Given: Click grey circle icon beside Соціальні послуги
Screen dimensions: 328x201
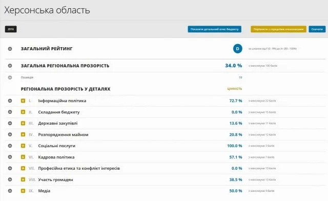Looking at the screenshot, I should (x=10, y=146).
